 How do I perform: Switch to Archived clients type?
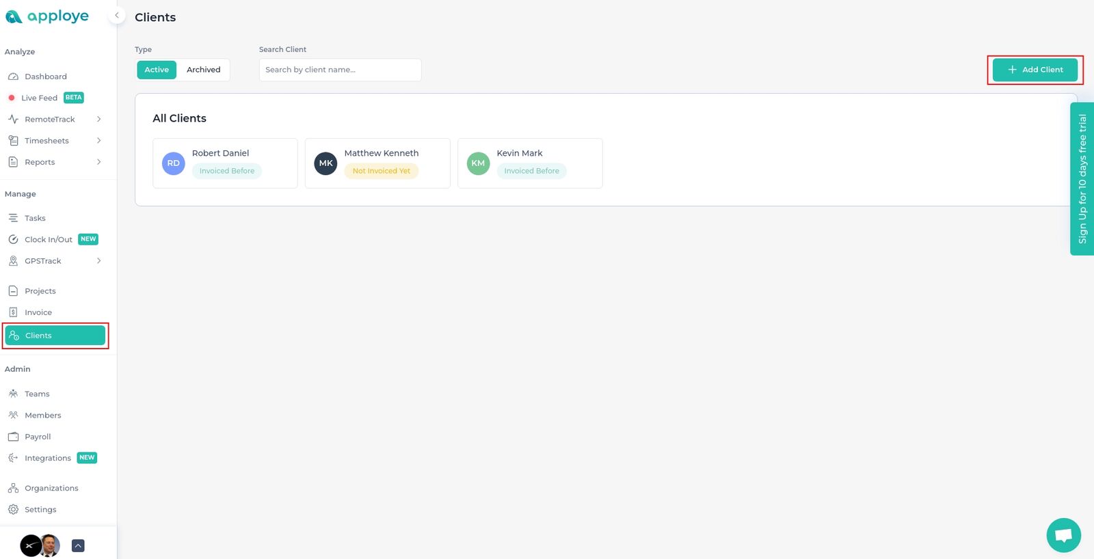click(x=204, y=70)
